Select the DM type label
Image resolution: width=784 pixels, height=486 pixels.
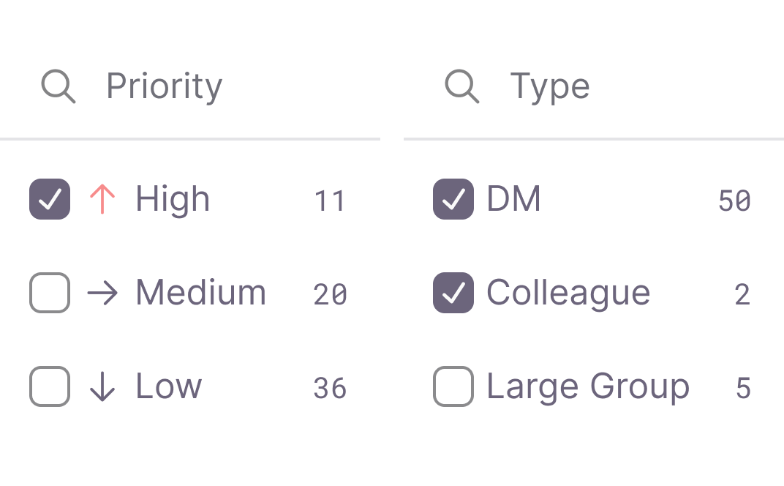point(513,199)
